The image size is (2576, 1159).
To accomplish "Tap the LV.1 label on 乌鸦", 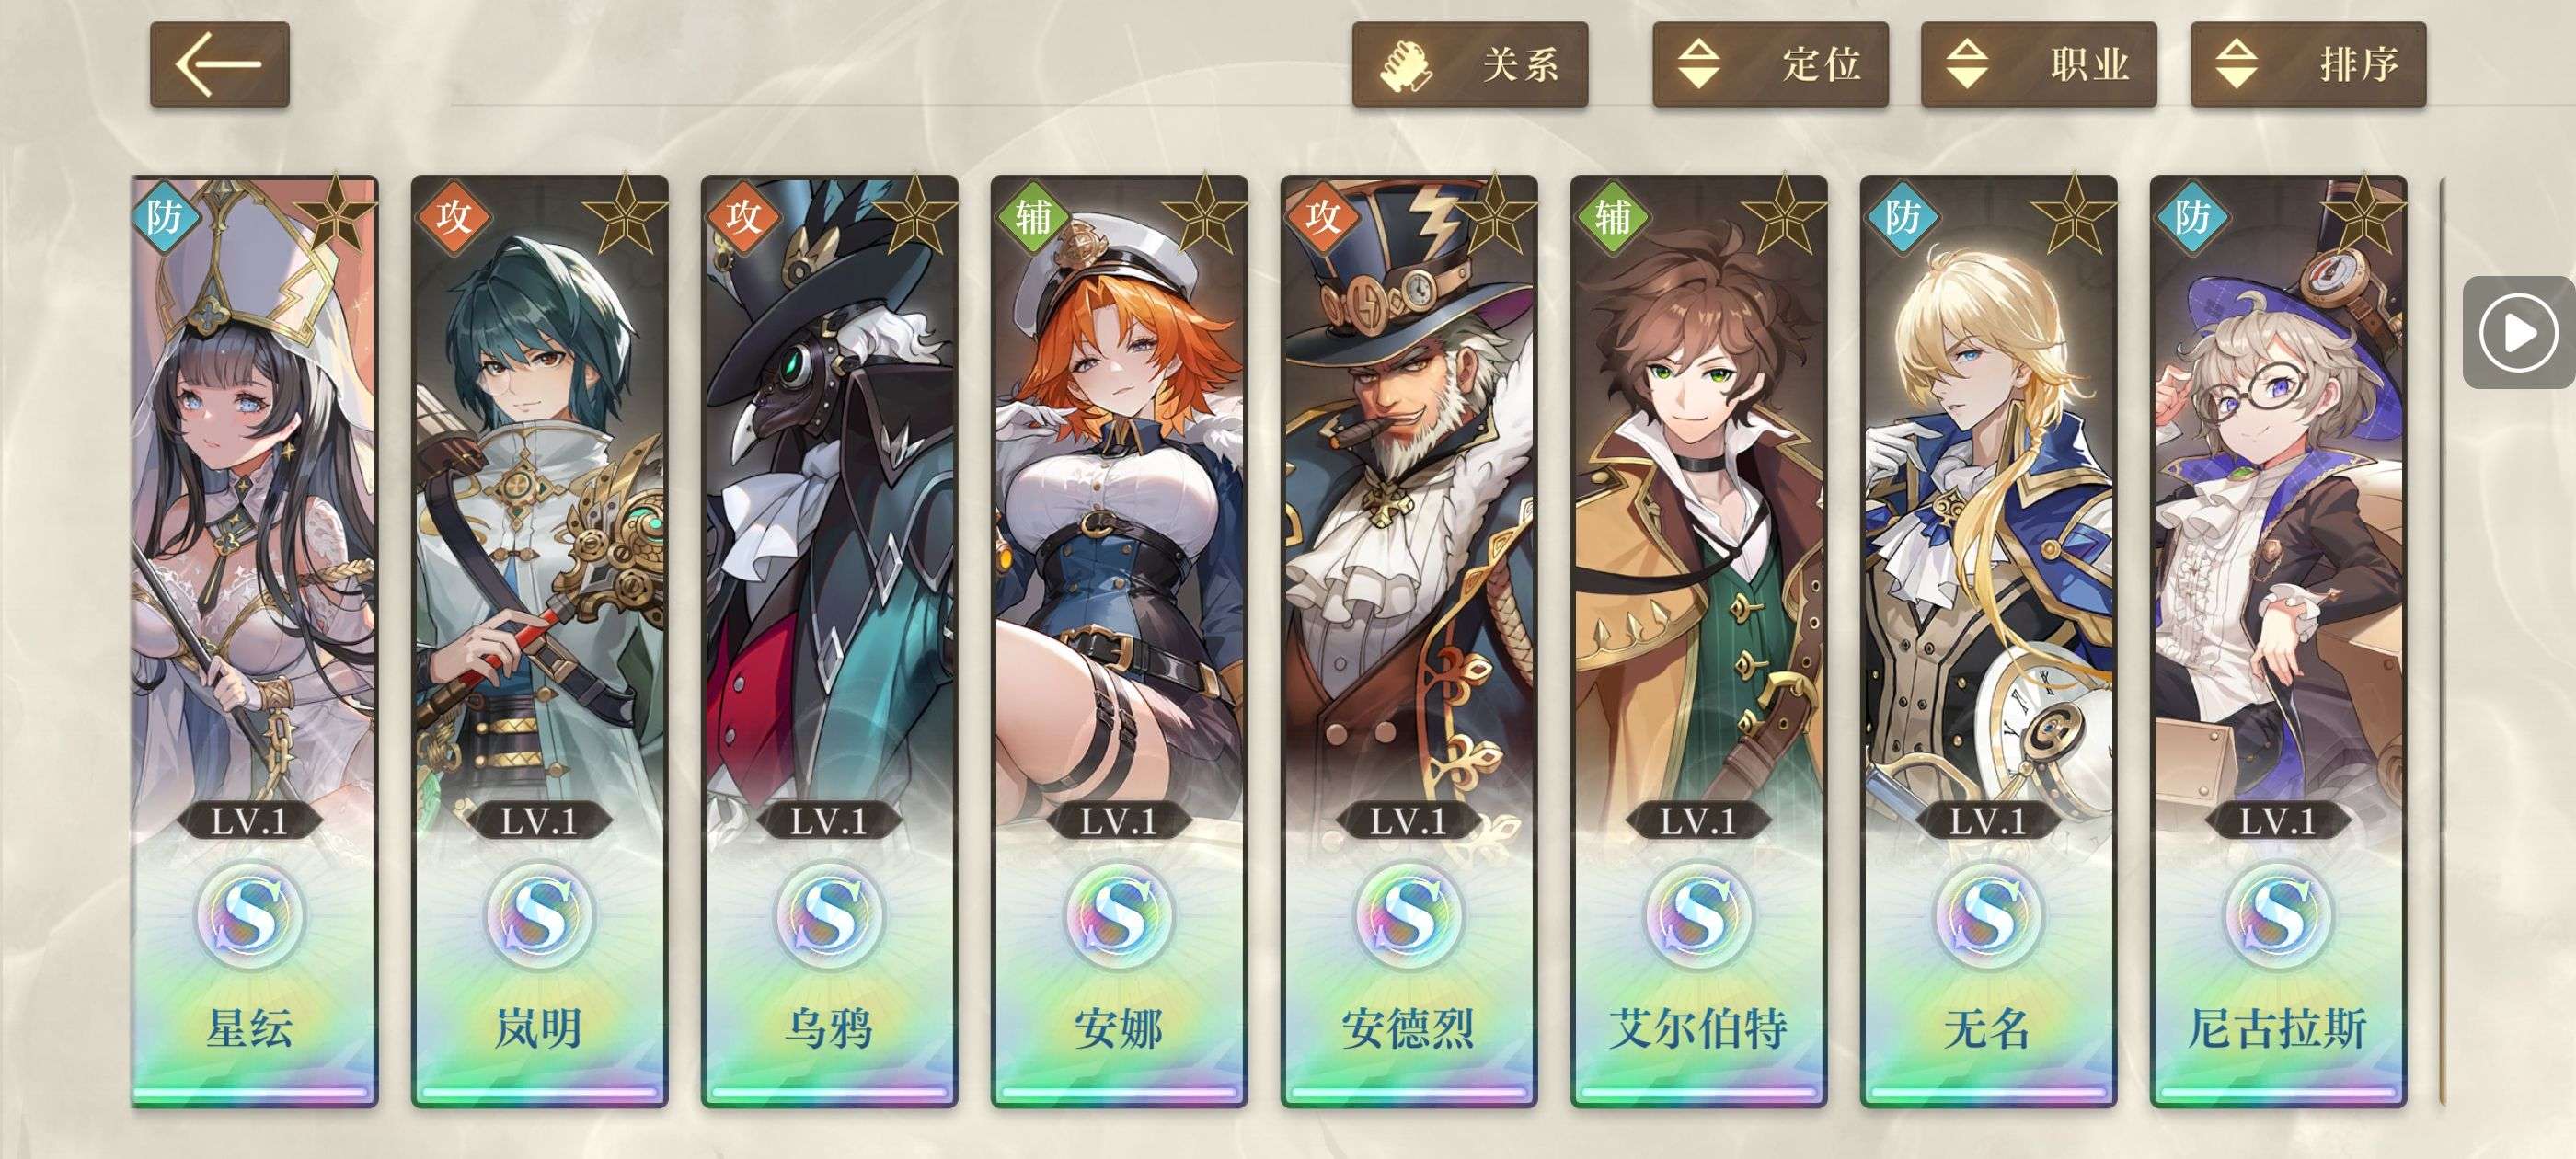I will (x=829, y=822).
